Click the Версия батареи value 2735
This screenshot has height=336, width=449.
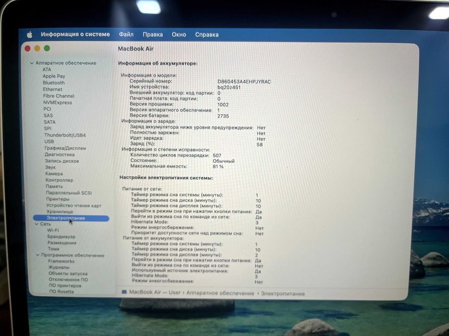[x=223, y=116]
